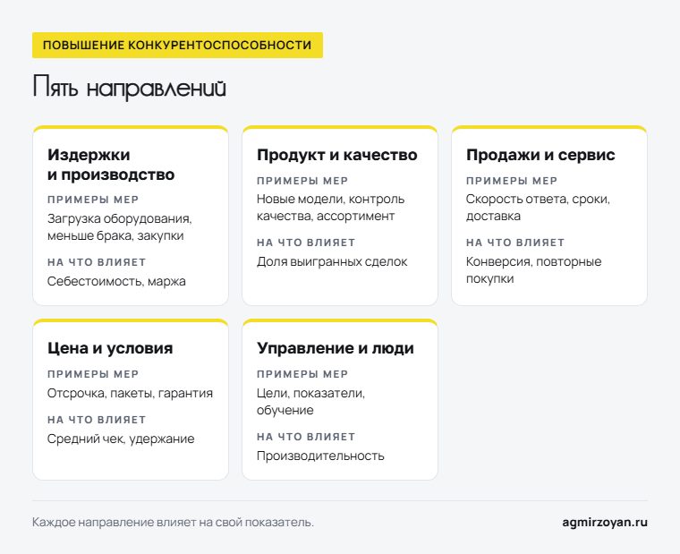Open the agmirzoyan.ru link
The image size is (680, 554).
pos(605,522)
